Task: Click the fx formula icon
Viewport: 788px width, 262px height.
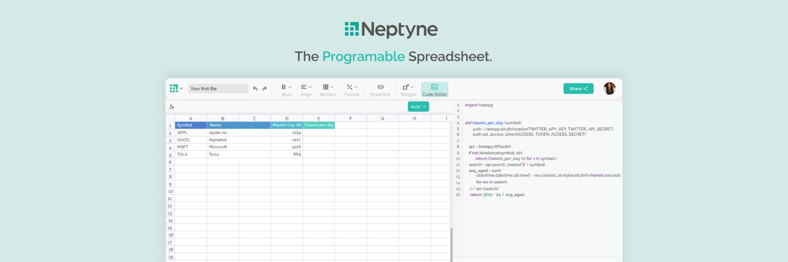Action: click(x=171, y=106)
